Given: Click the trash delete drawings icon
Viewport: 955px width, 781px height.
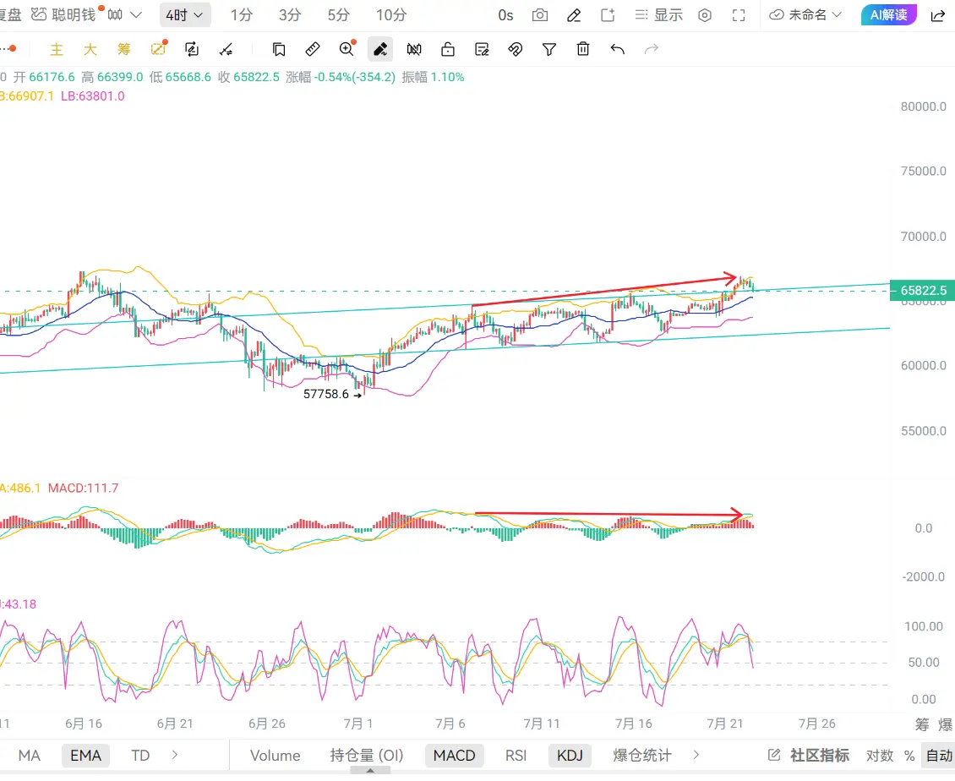Looking at the screenshot, I should pos(583,49).
